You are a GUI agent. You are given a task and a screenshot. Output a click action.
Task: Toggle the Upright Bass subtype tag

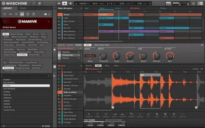point(34,55)
